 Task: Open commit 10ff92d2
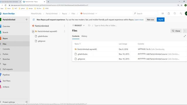pos(142,49)
